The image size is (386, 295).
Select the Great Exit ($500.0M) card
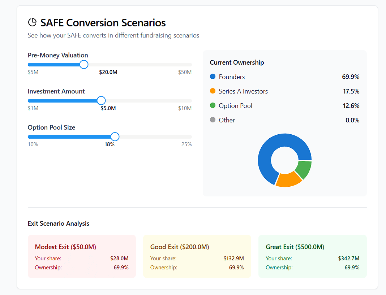point(312,256)
